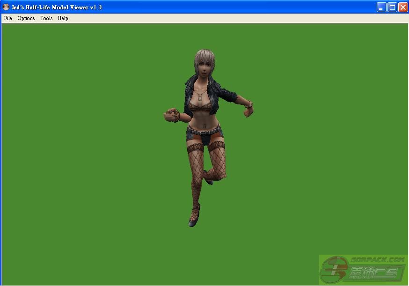Click the model's lower shoe

194,220
